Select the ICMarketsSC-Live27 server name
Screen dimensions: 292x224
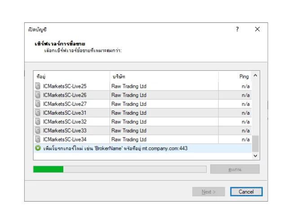click(65, 104)
